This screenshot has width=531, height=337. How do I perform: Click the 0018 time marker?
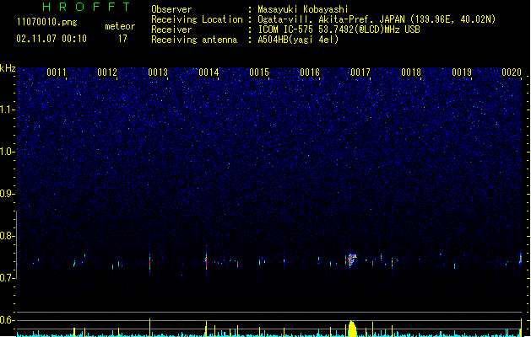[x=411, y=72]
